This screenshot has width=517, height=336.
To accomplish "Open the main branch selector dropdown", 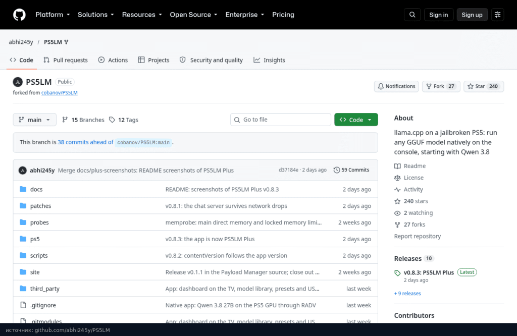I will pos(35,120).
